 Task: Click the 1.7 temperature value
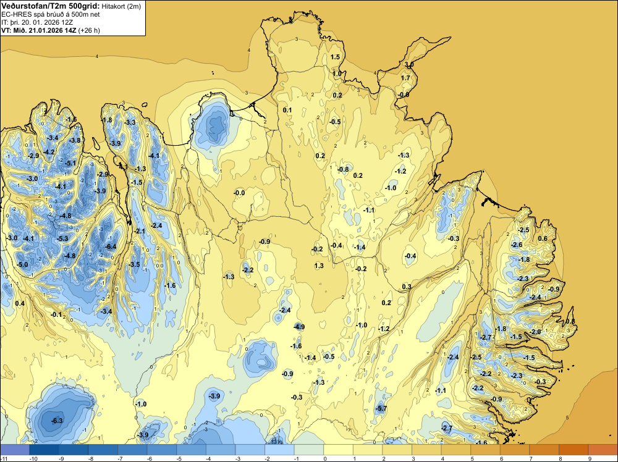[405, 78]
